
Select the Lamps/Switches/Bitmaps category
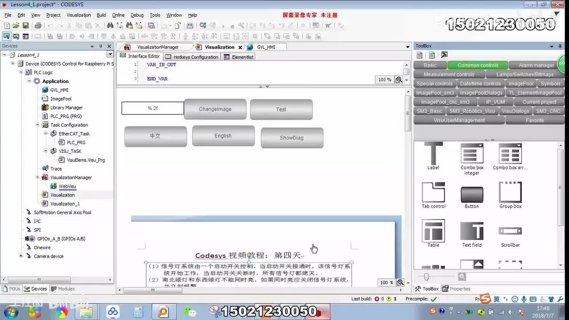coord(525,75)
